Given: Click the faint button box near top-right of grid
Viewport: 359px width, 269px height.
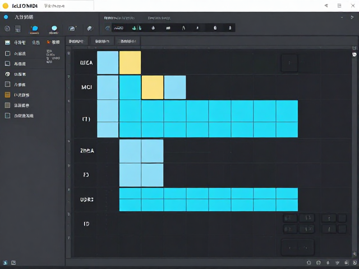Looking at the screenshot, I should click(289, 63).
